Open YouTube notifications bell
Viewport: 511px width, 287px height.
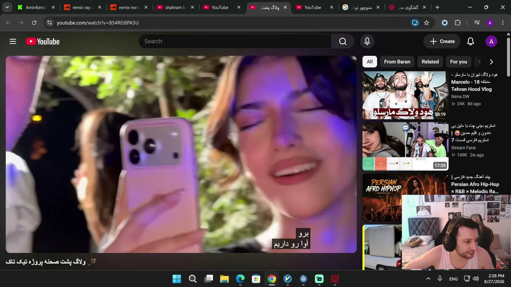click(x=471, y=41)
